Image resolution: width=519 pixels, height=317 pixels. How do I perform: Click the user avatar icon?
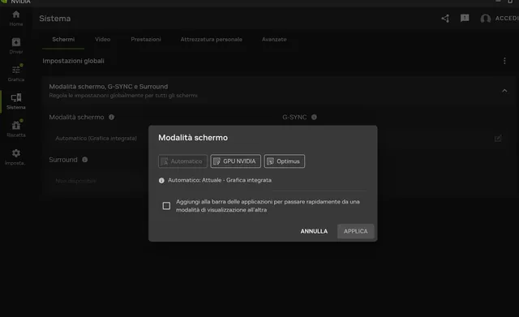[x=485, y=19]
